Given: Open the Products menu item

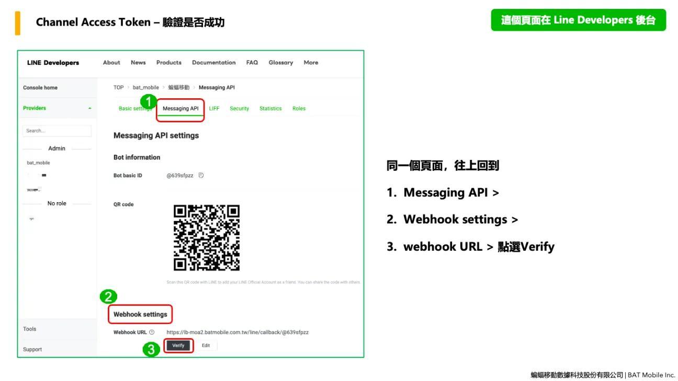Looking at the screenshot, I should click(168, 63).
